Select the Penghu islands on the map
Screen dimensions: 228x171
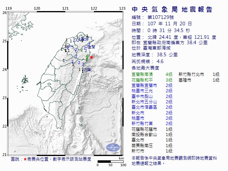click(25, 80)
